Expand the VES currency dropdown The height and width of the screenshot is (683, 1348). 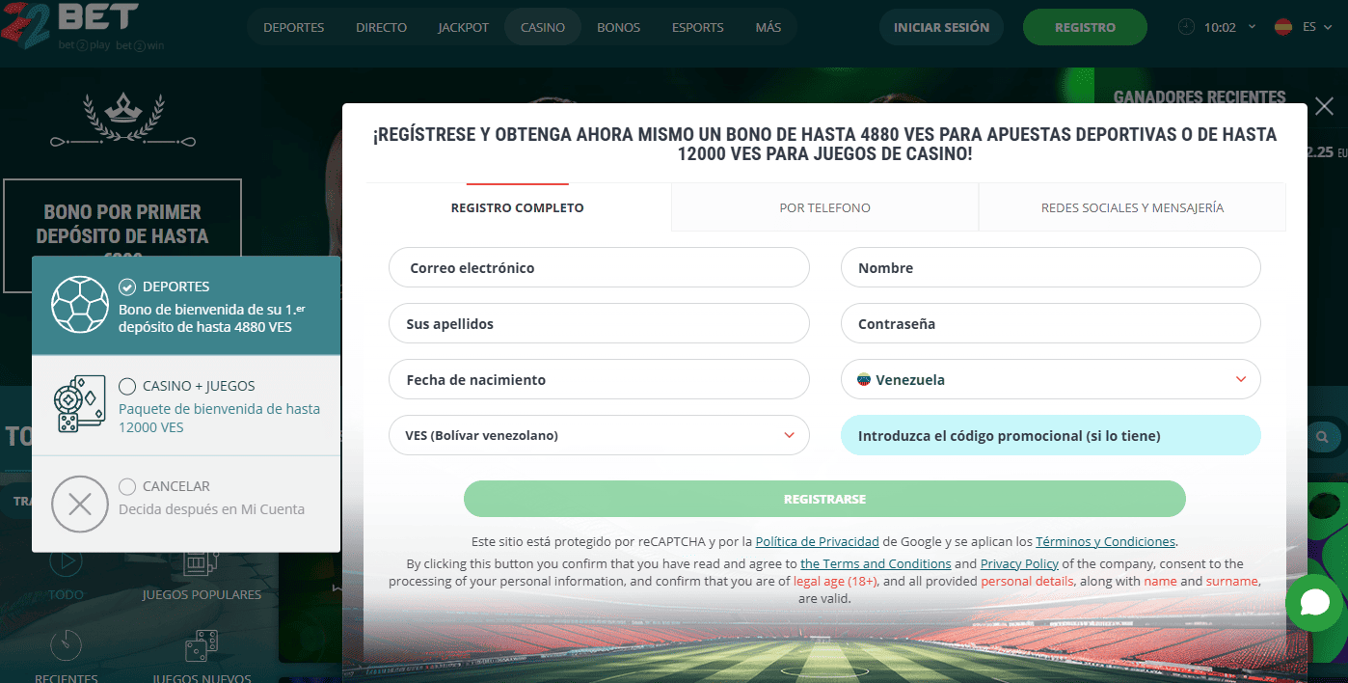(790, 436)
